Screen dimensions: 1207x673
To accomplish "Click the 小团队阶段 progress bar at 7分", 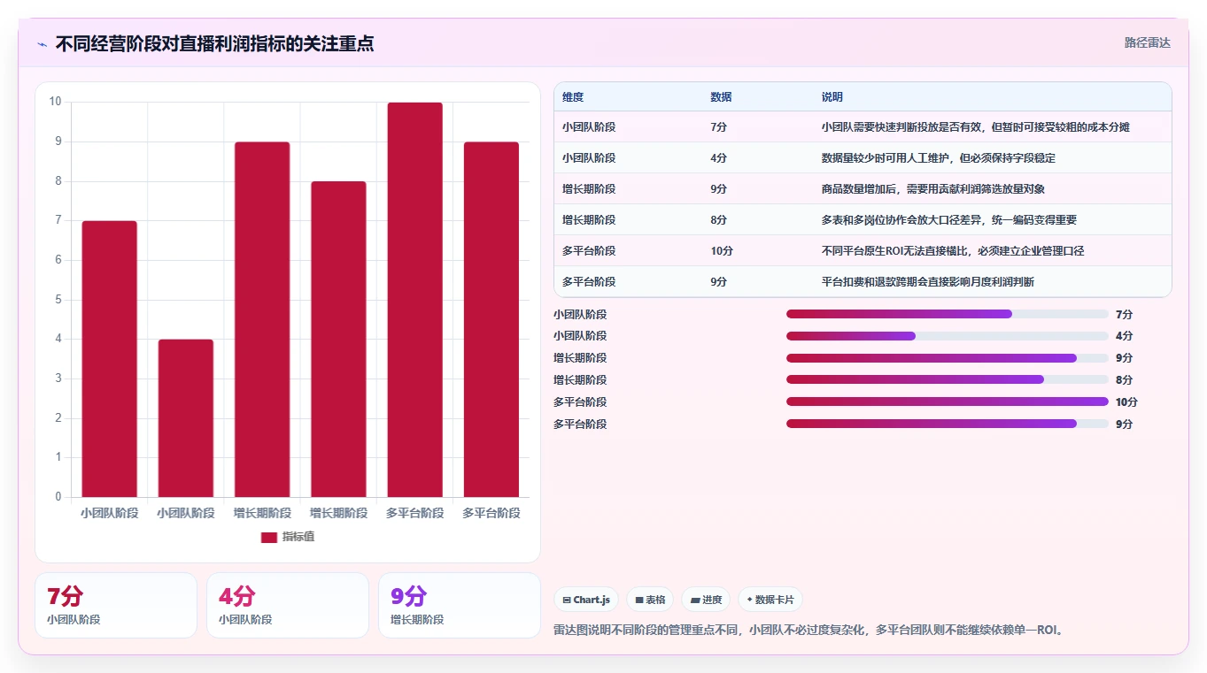I will pos(948,314).
